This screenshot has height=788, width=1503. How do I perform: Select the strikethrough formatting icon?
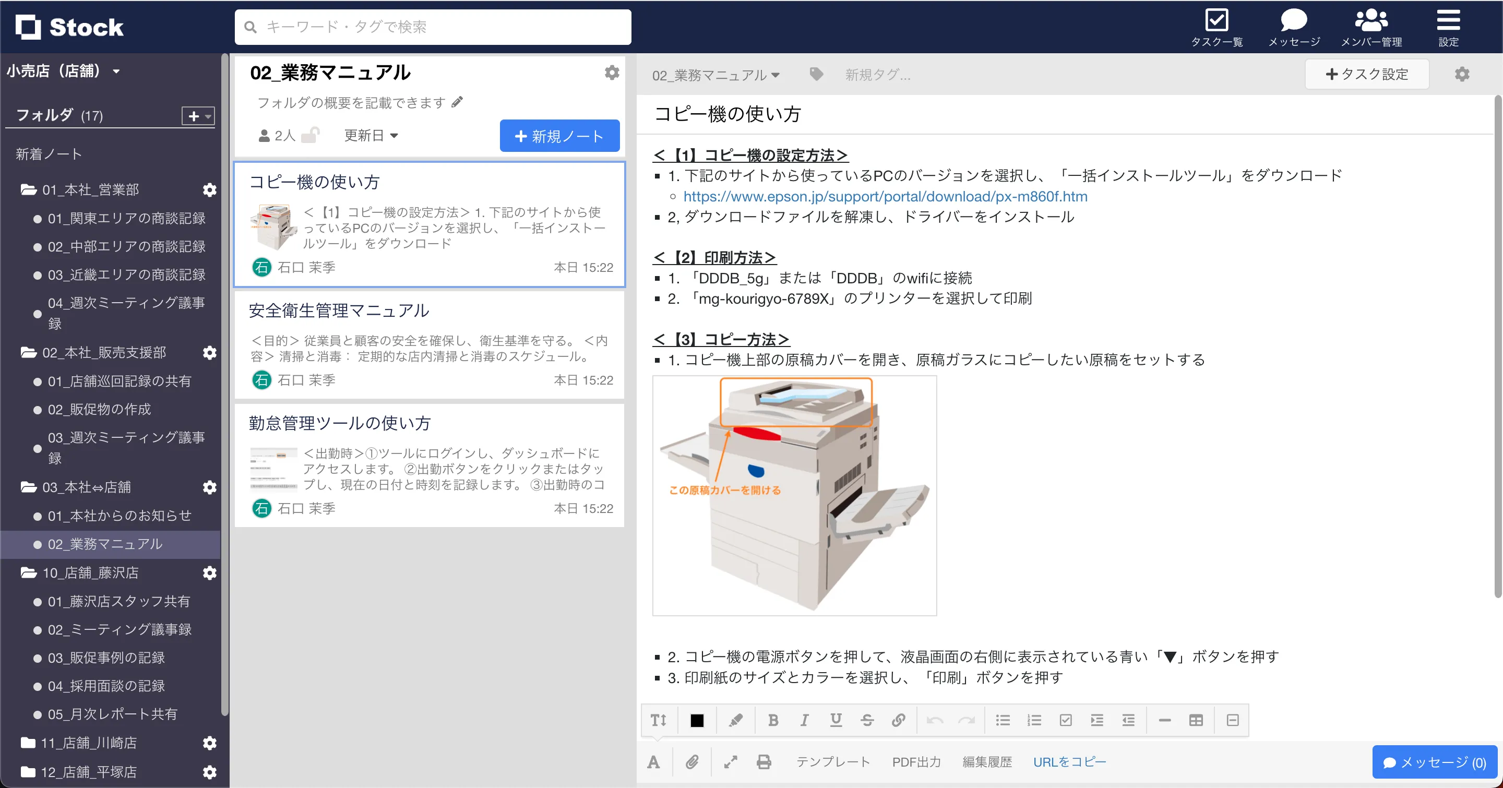click(867, 720)
